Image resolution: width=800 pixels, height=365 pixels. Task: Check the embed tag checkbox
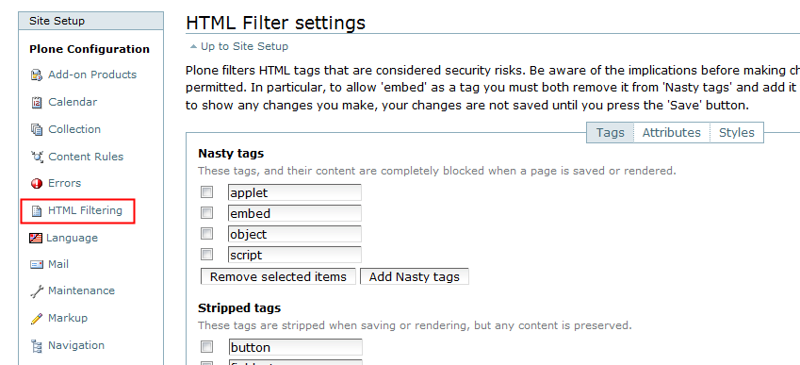206,213
